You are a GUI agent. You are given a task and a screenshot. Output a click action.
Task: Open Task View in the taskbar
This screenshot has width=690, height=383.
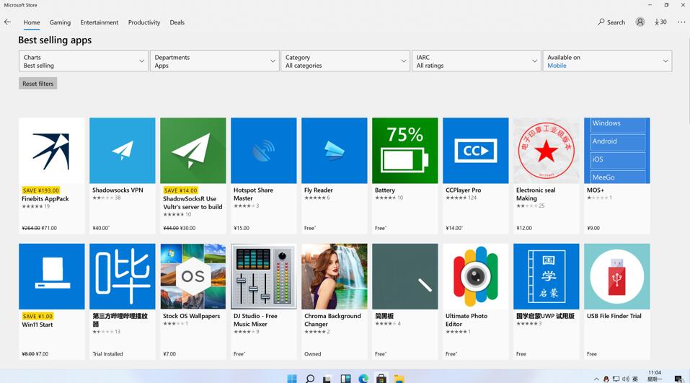click(x=327, y=379)
